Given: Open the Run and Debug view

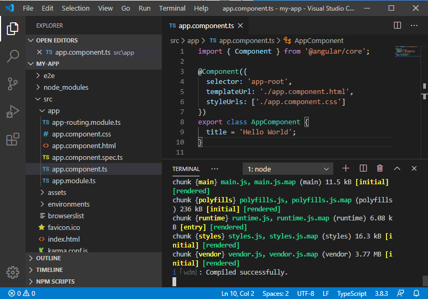Looking at the screenshot, I should click(x=13, y=112).
